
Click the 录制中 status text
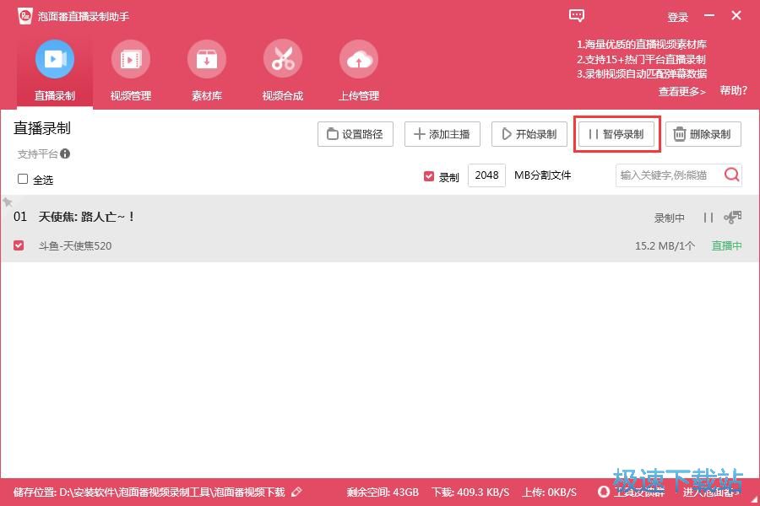pyautogui.click(x=670, y=218)
